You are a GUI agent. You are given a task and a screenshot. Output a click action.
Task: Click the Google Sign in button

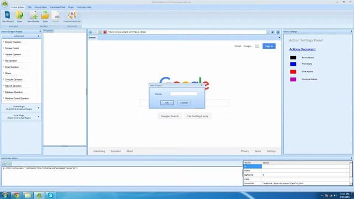click(x=269, y=46)
